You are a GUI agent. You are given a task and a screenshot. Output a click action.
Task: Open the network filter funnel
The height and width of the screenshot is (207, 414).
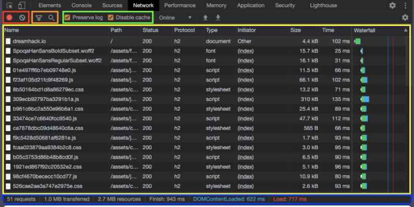(39, 18)
